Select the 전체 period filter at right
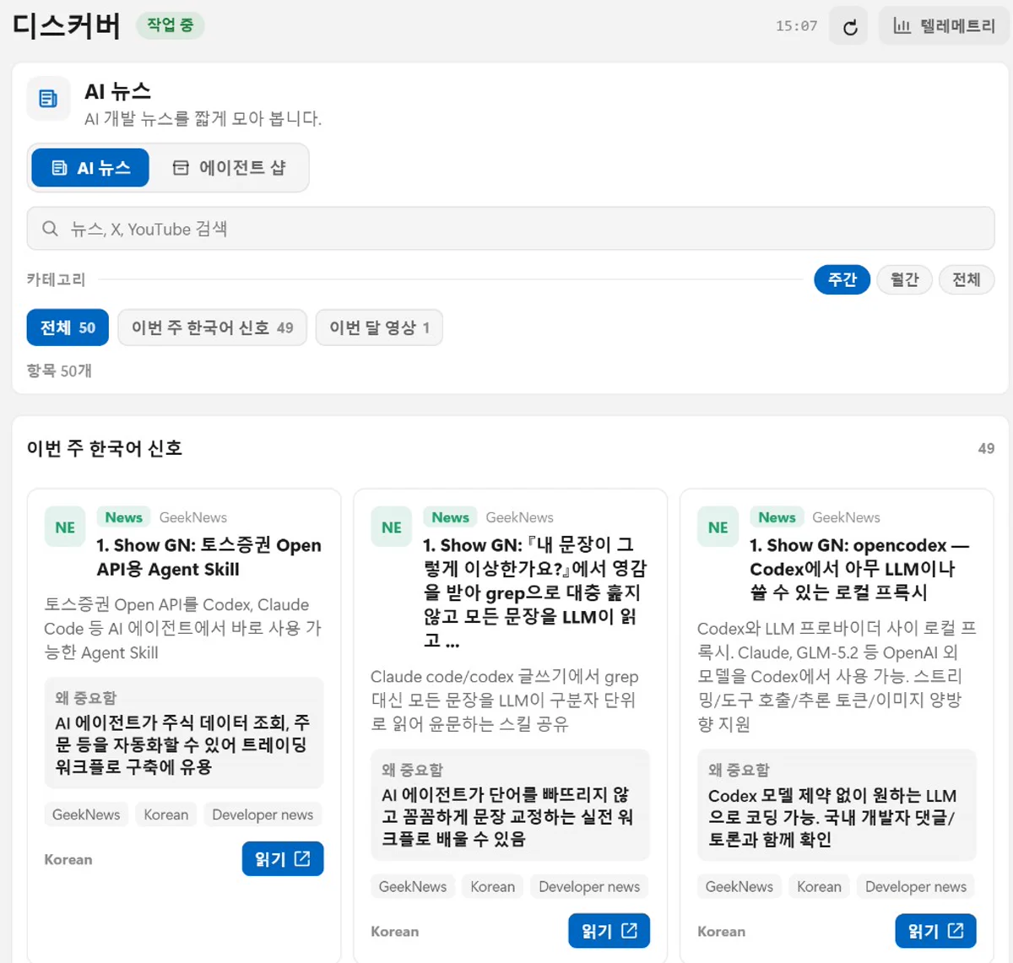 pyautogui.click(x=967, y=279)
